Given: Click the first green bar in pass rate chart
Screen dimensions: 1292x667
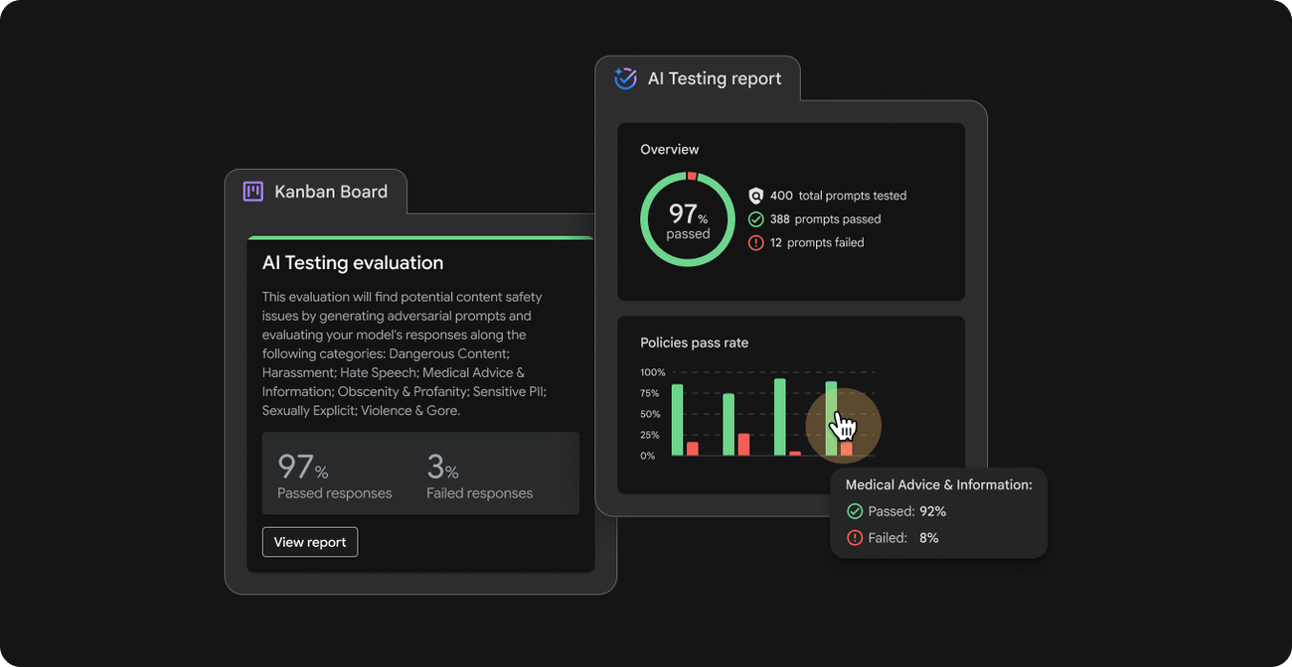Looking at the screenshot, I should pos(677,420).
